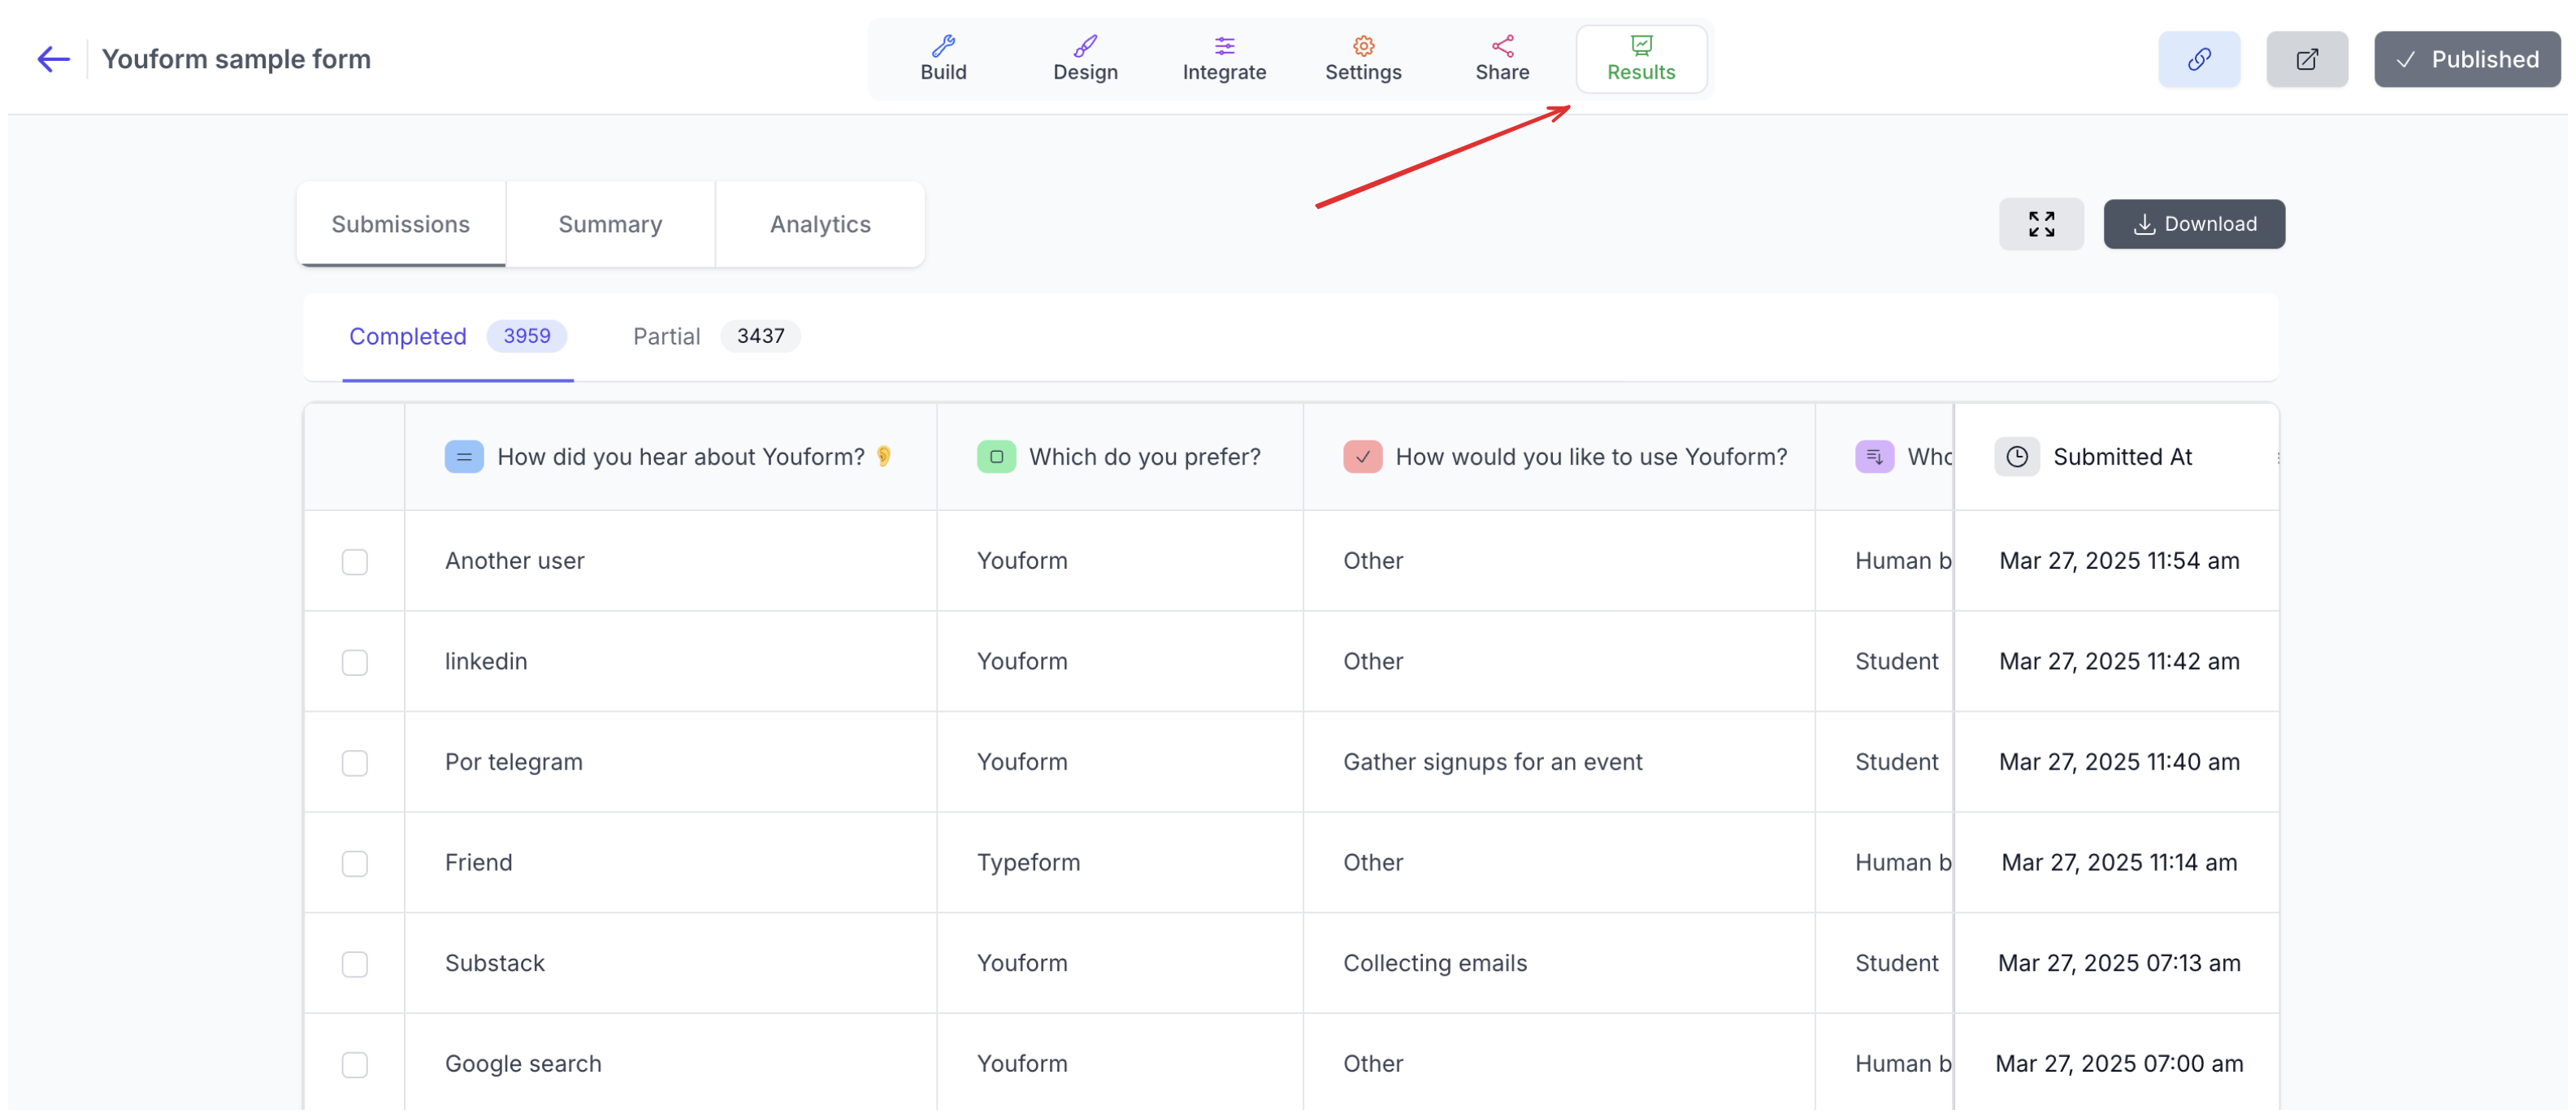Click the 'Submitted At' column header
2576x1118 pixels.
point(2116,457)
